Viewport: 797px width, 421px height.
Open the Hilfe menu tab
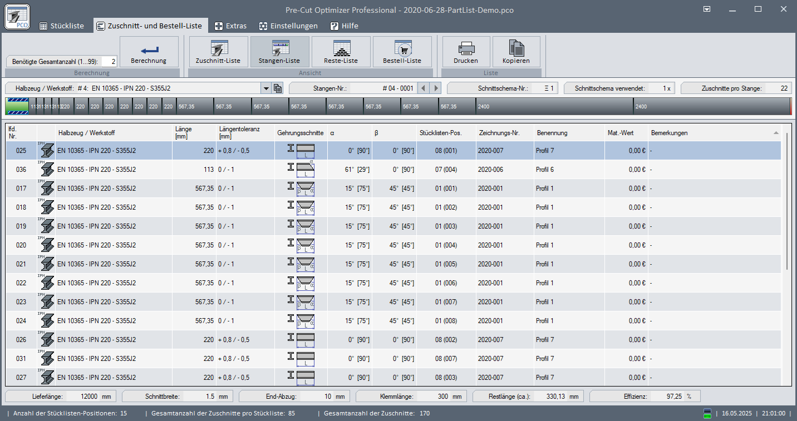[x=344, y=26]
